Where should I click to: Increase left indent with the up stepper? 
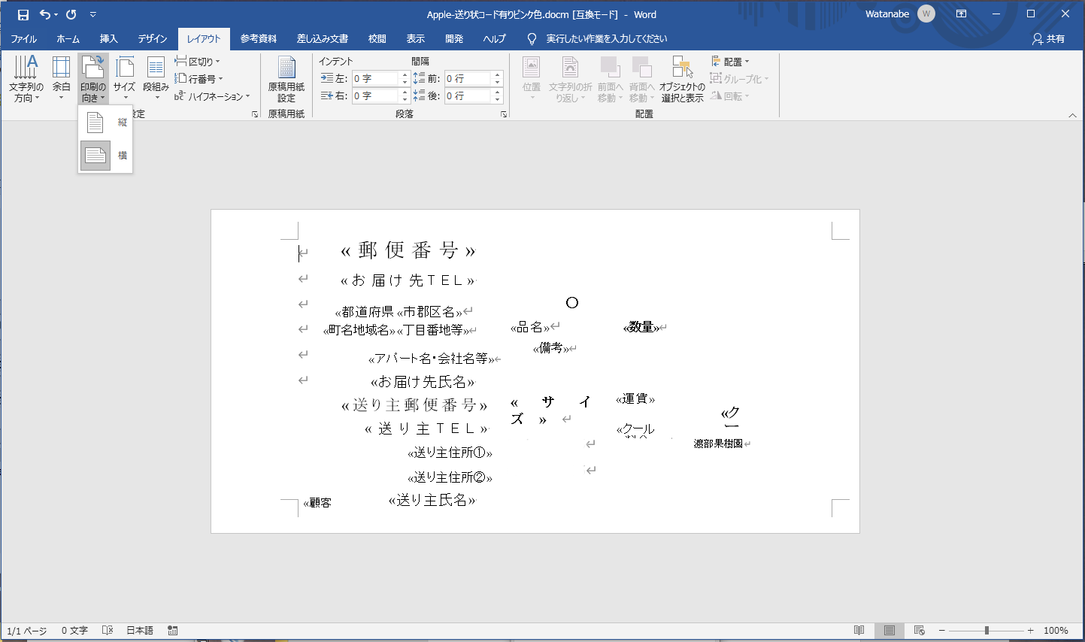(405, 75)
